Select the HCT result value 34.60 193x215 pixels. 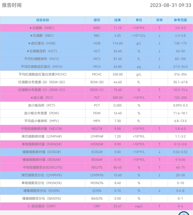[118, 51]
